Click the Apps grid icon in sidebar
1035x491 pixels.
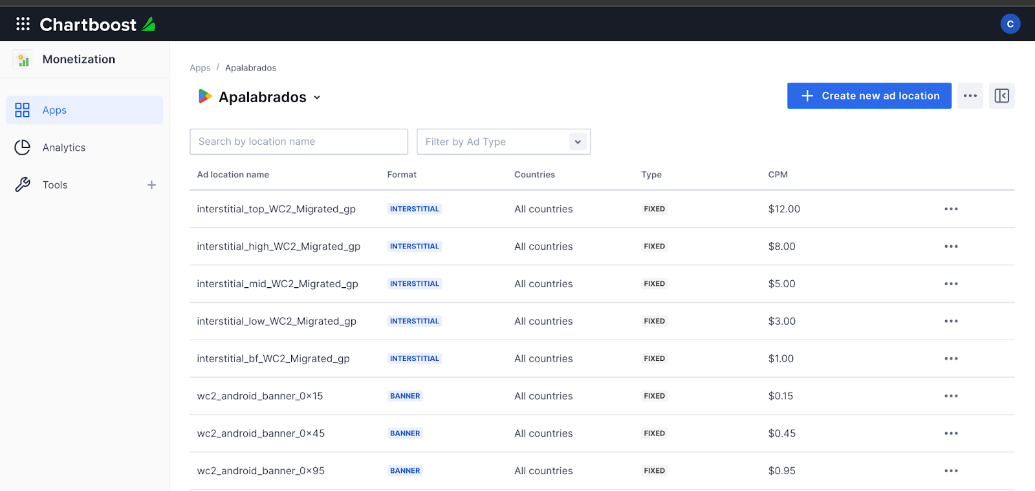23,110
